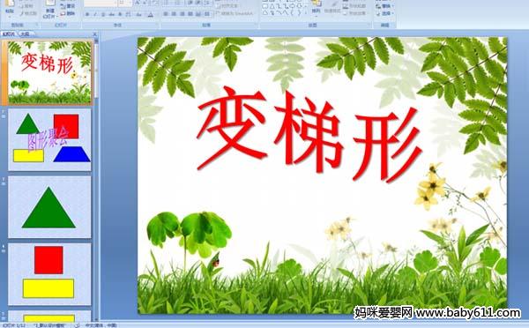
Task: Select the red square and yellow rectangle slide
Action: 49,274
